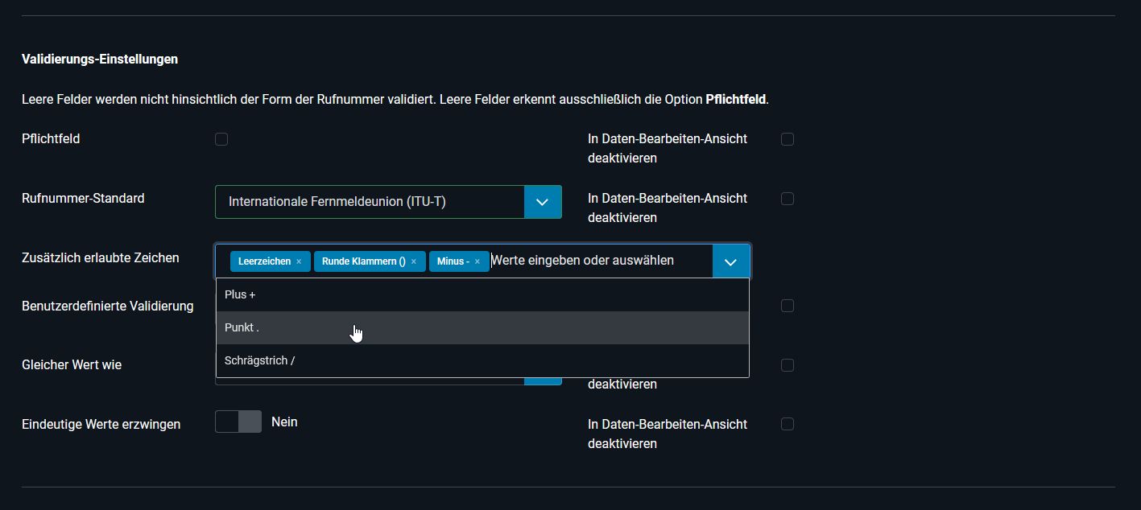Viewport: 1141px width, 510px height.
Task: Enable the Pflichtfeld checkbox
Action: click(x=221, y=139)
